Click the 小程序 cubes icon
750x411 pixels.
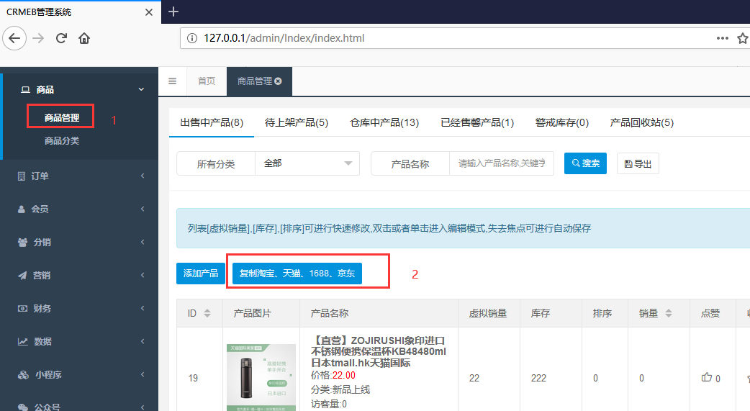23,374
